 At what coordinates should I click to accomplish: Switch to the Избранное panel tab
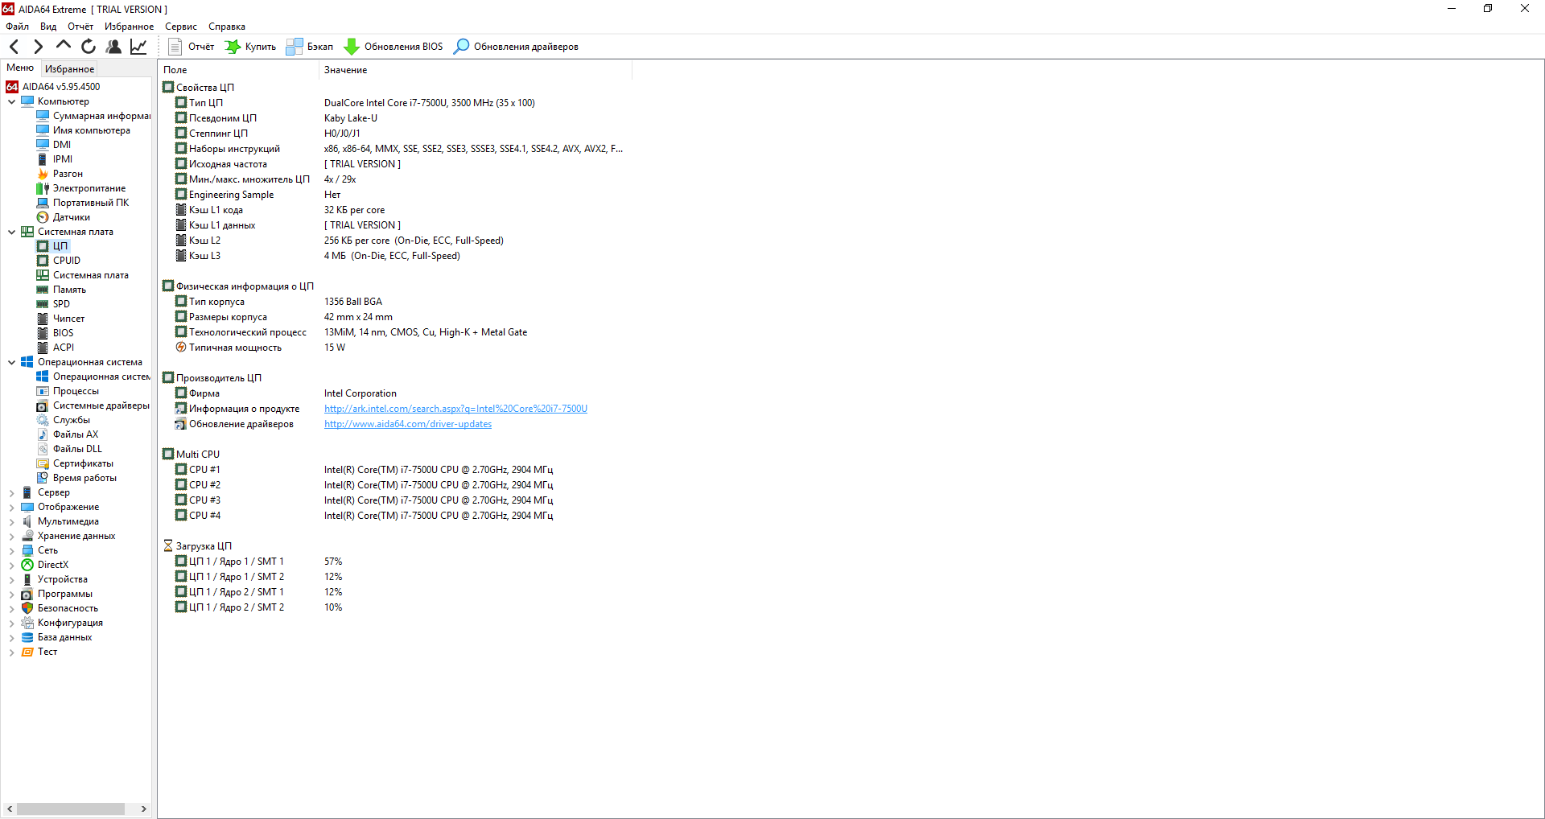click(69, 69)
